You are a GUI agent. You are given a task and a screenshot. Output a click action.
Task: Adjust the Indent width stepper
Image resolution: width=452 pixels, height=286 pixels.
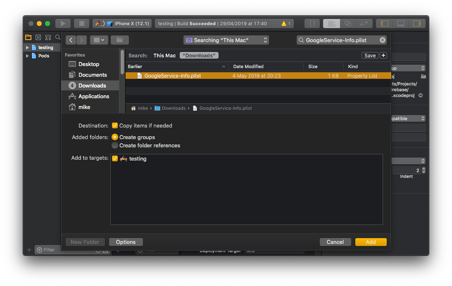click(423, 170)
